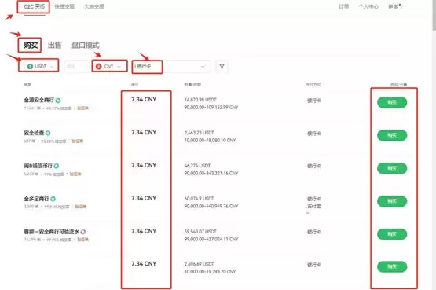This screenshot has height=290, width=436.
Task: Click limit 90,000.00-343,321.16 CNY
Action: point(211,173)
